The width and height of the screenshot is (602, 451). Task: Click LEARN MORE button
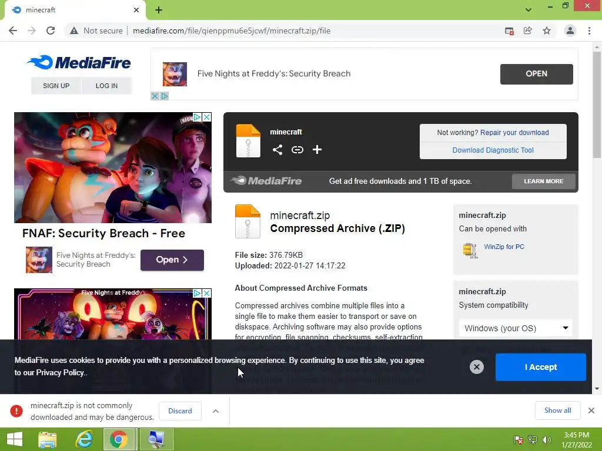(x=544, y=181)
